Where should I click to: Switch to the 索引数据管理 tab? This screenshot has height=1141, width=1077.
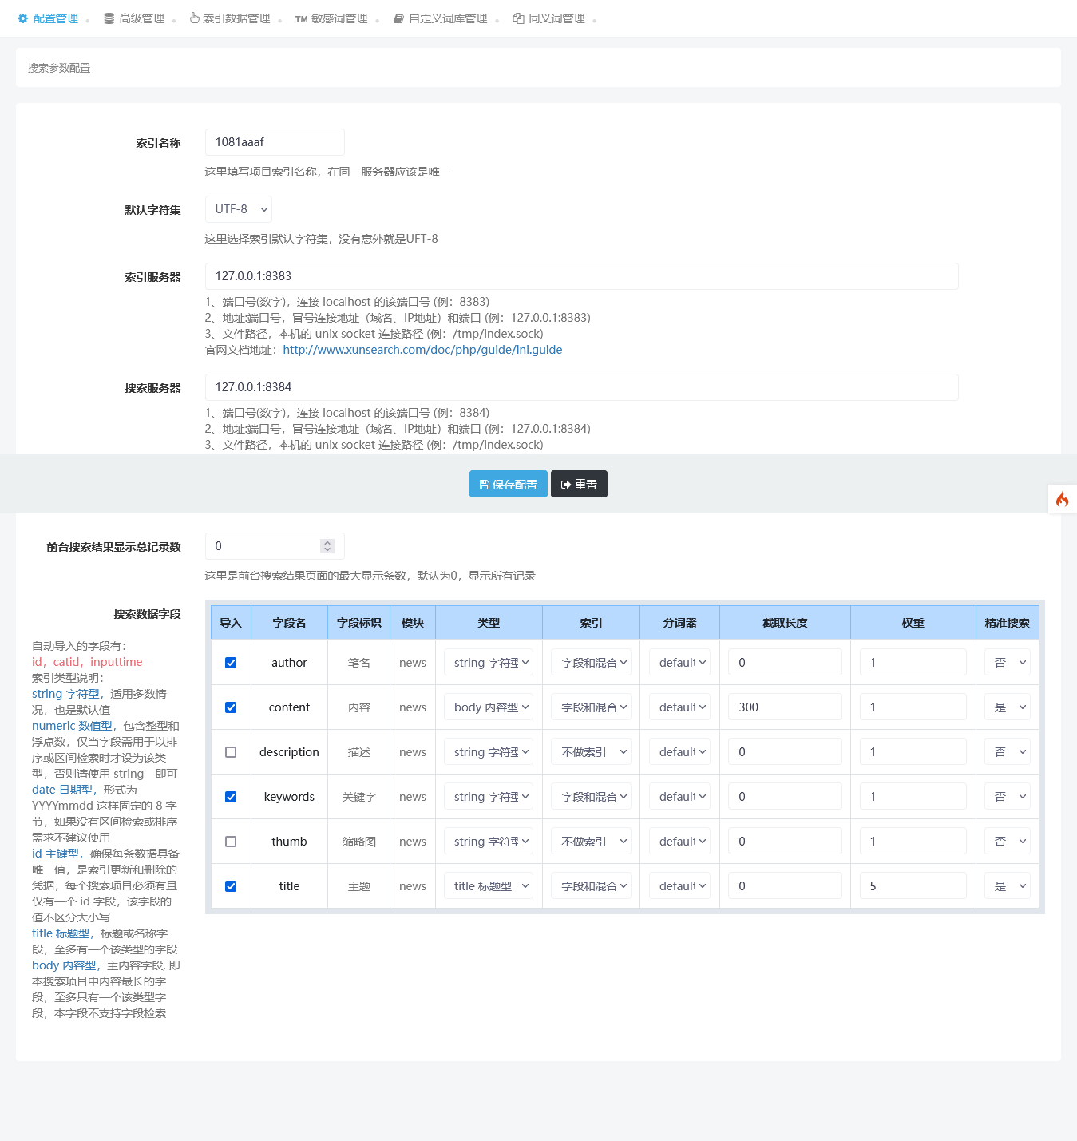(230, 18)
